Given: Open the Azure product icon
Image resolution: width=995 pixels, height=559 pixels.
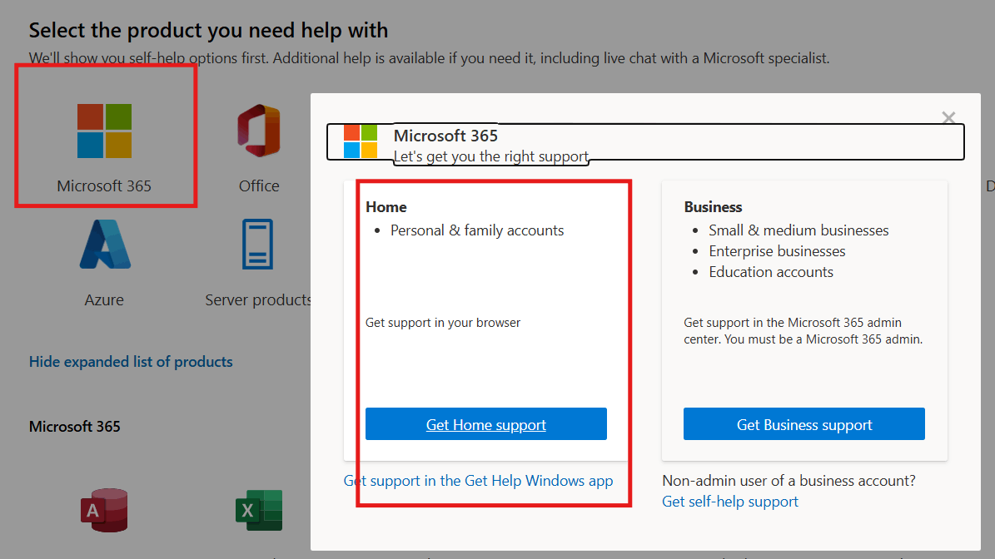Looking at the screenshot, I should tap(105, 245).
